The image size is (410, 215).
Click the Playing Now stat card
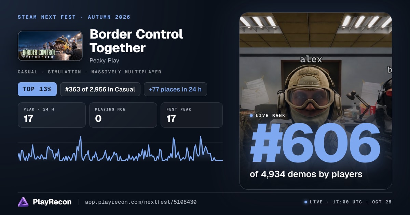123,115
